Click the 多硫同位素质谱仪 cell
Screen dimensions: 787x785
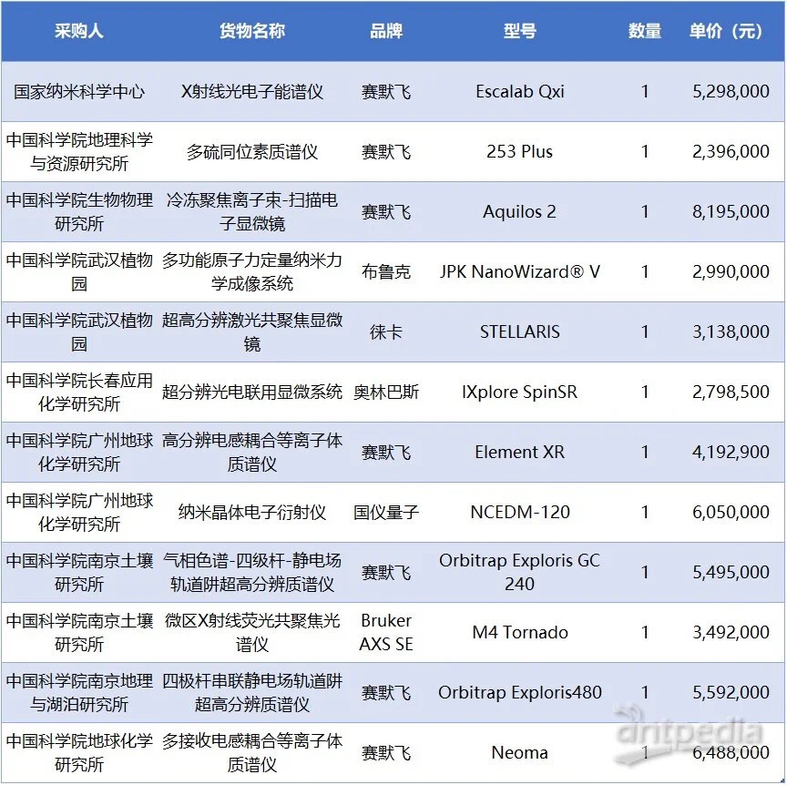pyautogui.click(x=252, y=151)
